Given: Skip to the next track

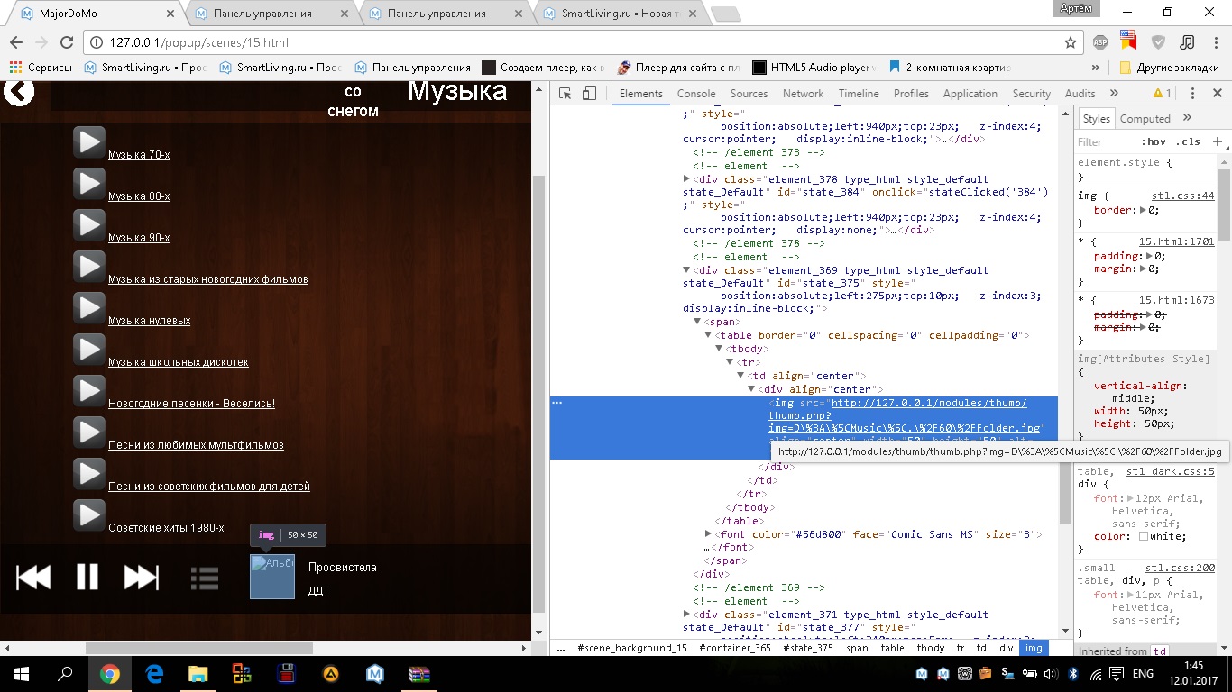Looking at the screenshot, I should [x=141, y=577].
